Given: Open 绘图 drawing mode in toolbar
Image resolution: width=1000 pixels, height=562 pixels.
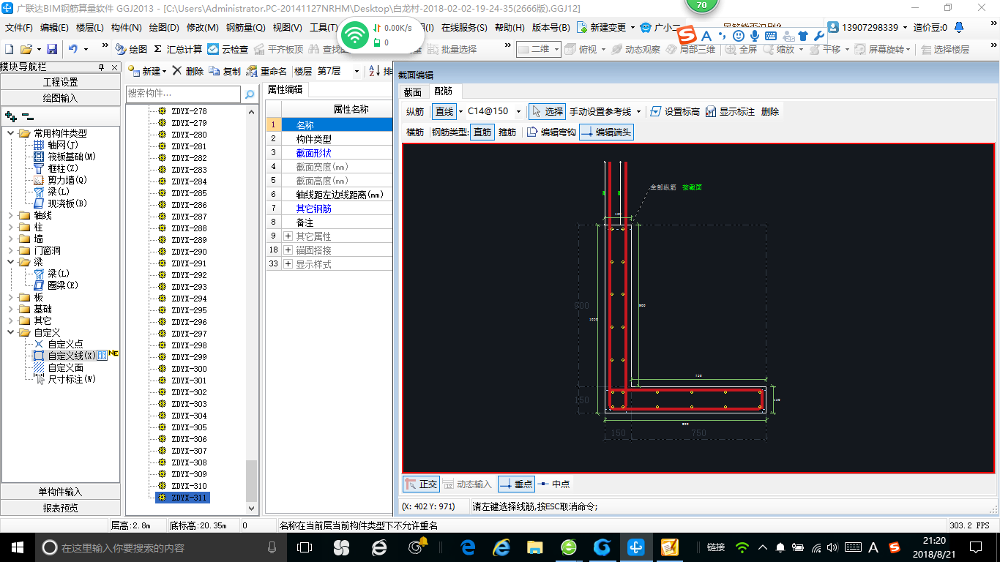Looking at the screenshot, I should 131,49.
